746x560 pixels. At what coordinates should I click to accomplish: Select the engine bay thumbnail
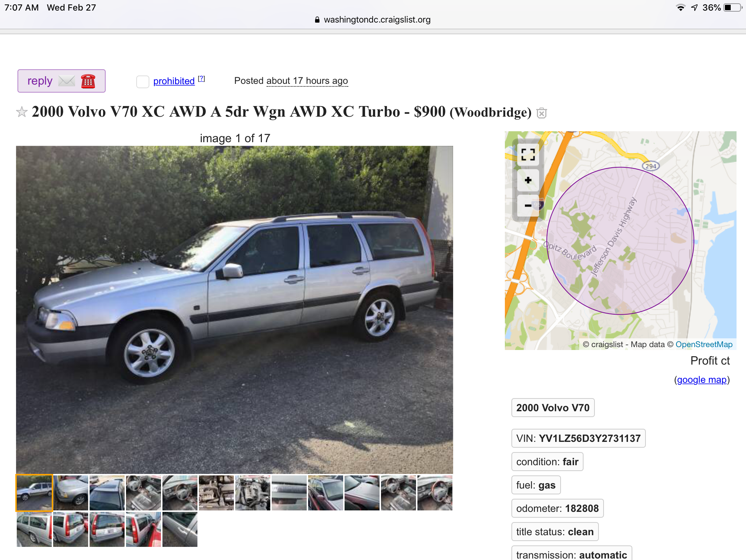tap(216, 493)
